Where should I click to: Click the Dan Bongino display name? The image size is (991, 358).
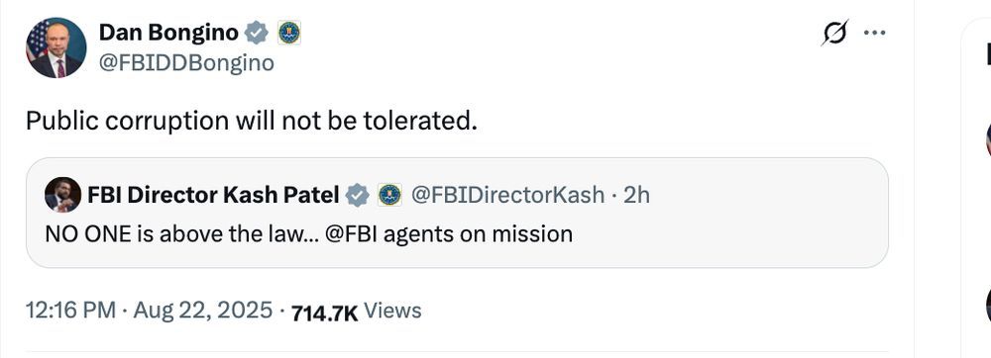168,33
